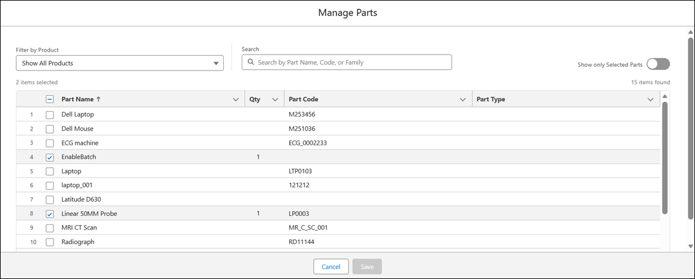Click the Part Name sort arrow
The height and width of the screenshot is (279, 695).
[98, 99]
